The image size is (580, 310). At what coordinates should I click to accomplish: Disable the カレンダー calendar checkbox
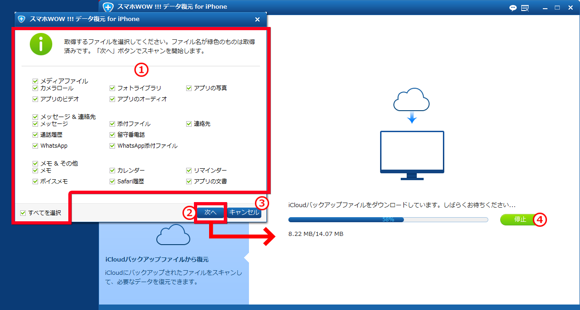click(112, 170)
